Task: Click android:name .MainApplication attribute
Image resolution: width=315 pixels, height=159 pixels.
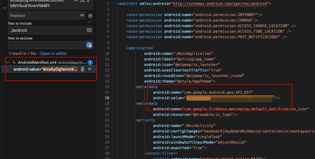Action: pyautogui.click(x=178, y=54)
